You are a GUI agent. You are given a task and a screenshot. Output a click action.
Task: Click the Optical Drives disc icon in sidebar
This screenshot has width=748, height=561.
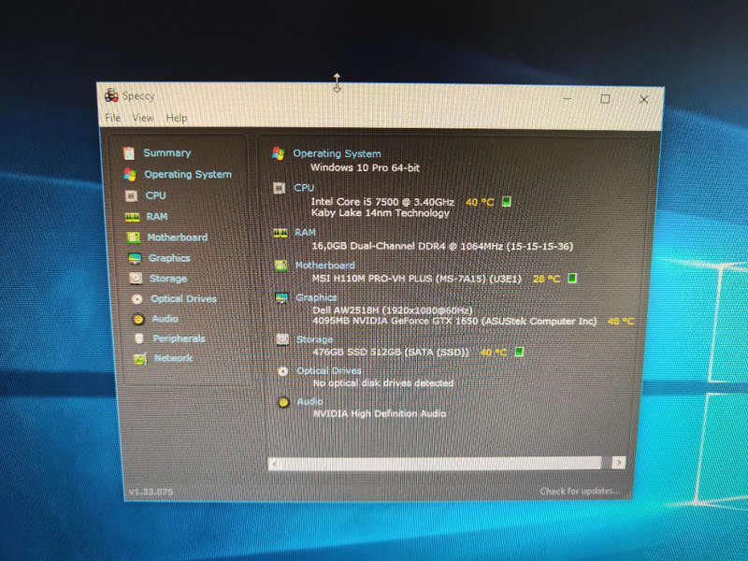click(137, 299)
